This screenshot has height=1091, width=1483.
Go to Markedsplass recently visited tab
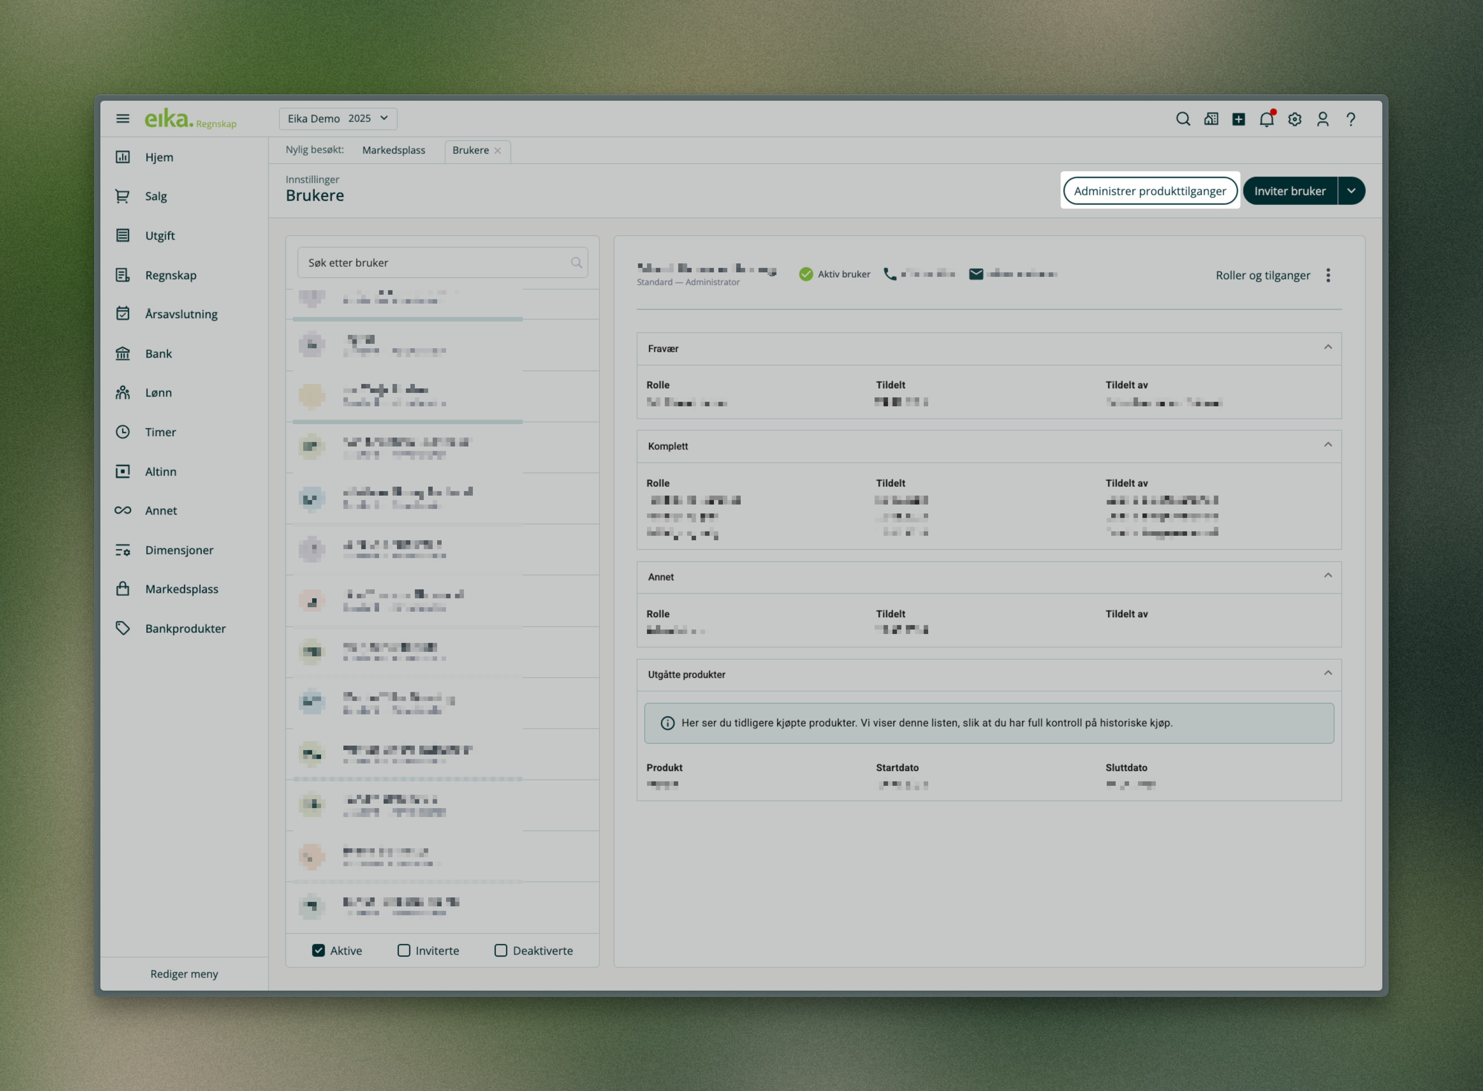(393, 151)
